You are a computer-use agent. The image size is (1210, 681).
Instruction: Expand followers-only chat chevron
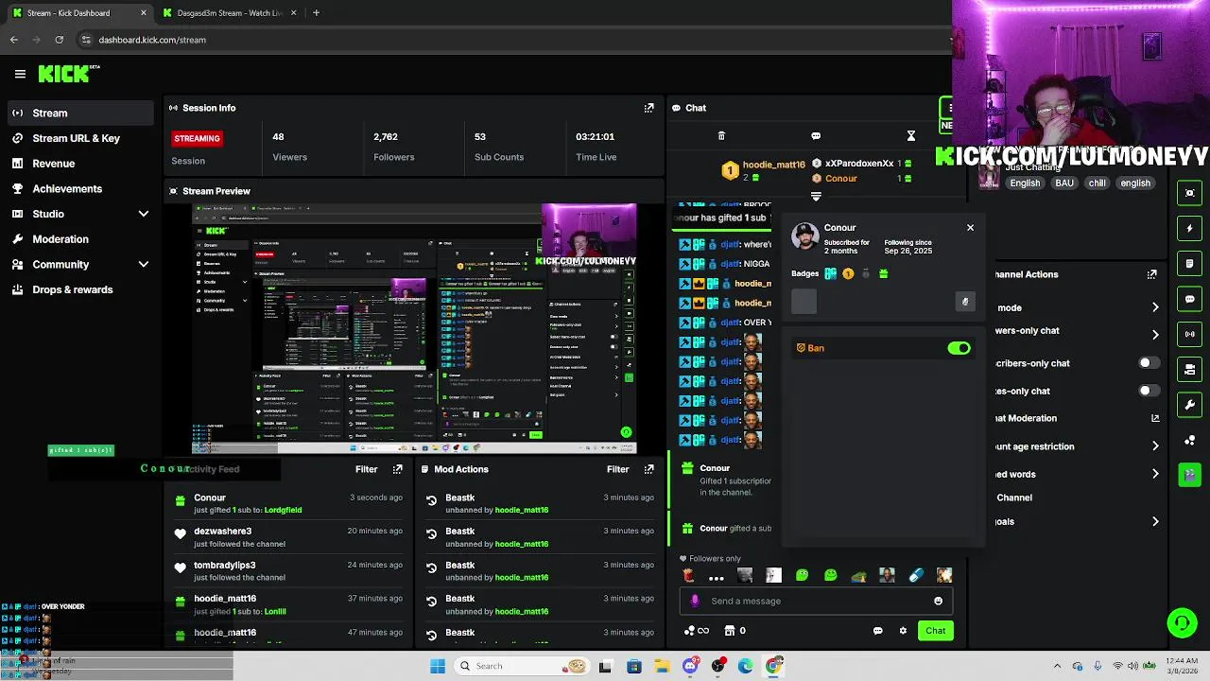pos(1155,335)
